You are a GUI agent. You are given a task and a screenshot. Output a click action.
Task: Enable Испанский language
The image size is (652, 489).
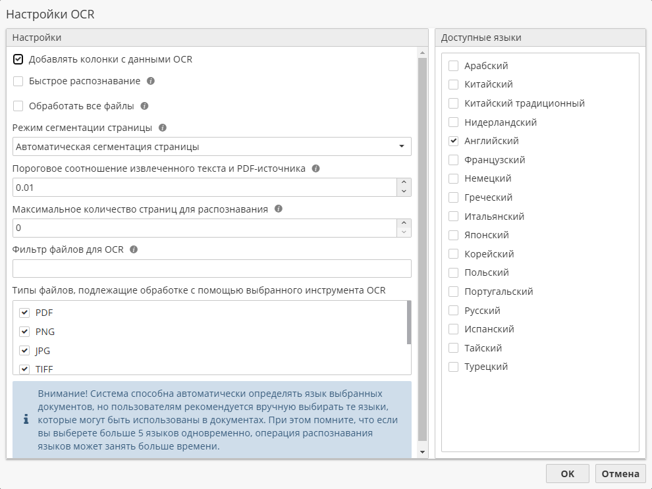[453, 329]
